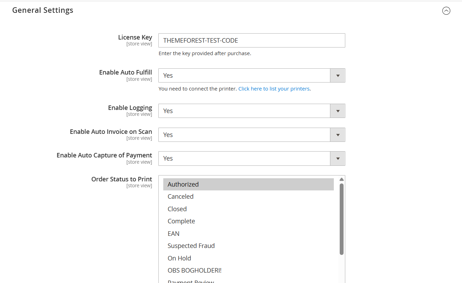The height and width of the screenshot is (283, 462).
Task: Select the Complete order status
Action: 181,221
